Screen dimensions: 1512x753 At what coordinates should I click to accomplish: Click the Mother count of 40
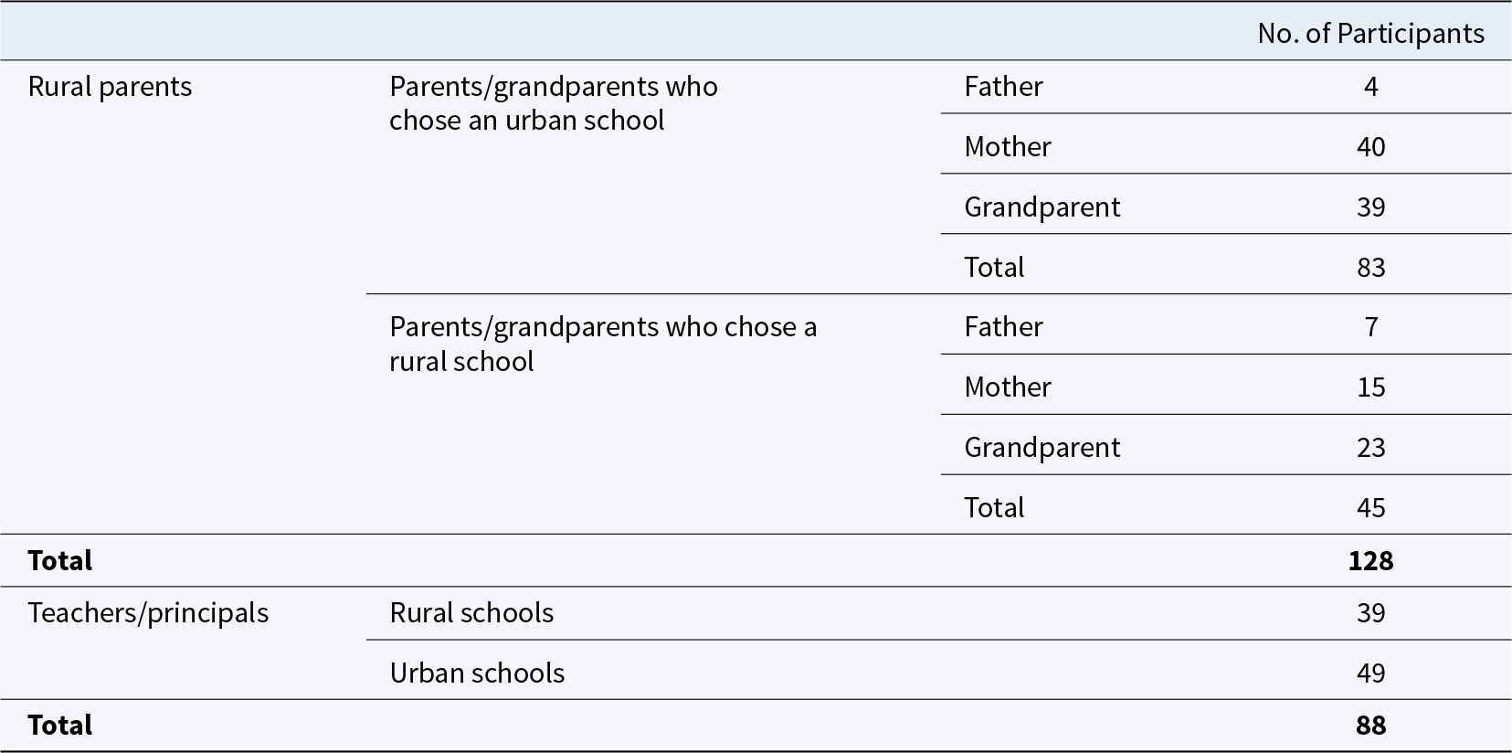pyautogui.click(x=1370, y=147)
